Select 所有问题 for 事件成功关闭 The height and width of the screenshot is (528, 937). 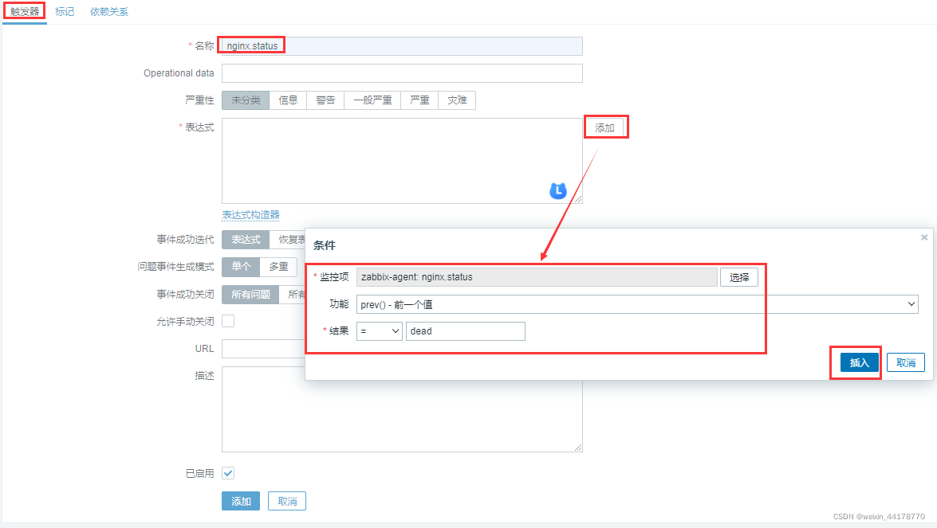coord(250,294)
